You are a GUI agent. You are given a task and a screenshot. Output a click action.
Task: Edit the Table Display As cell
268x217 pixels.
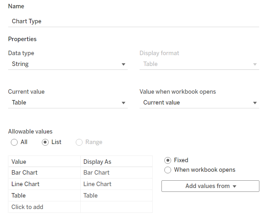point(116,196)
